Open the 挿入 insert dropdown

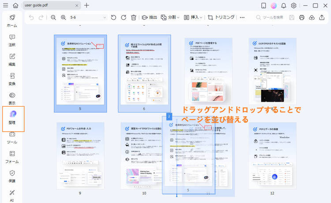[x=193, y=18]
